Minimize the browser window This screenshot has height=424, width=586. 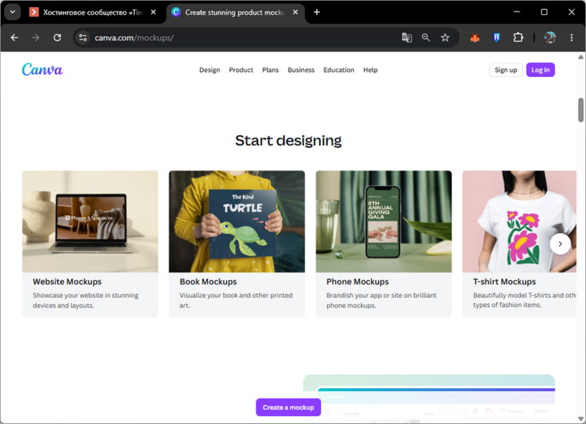click(517, 12)
